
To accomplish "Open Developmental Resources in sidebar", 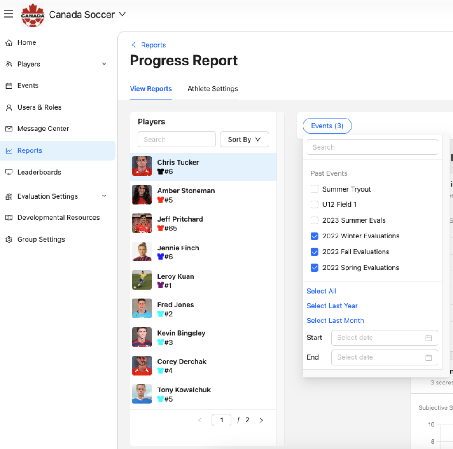I will (58, 218).
